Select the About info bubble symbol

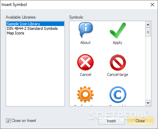86,30
